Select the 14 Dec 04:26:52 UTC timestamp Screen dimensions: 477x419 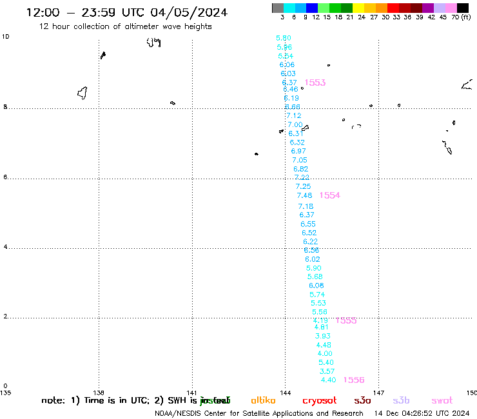[422, 413]
